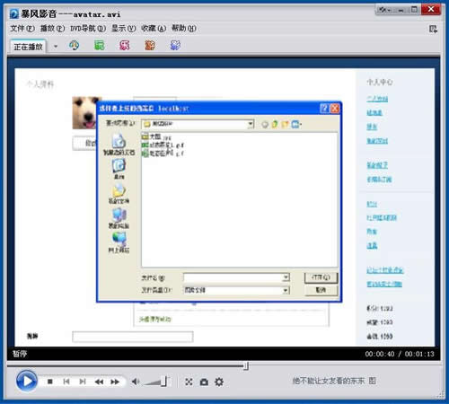
Task: Click the blue clock toolbar icon
Action: pos(75,46)
